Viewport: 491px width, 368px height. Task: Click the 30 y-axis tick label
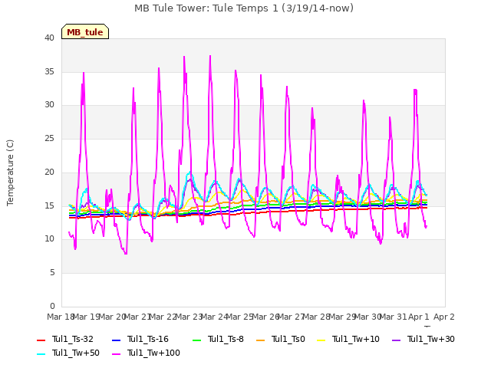49,105
